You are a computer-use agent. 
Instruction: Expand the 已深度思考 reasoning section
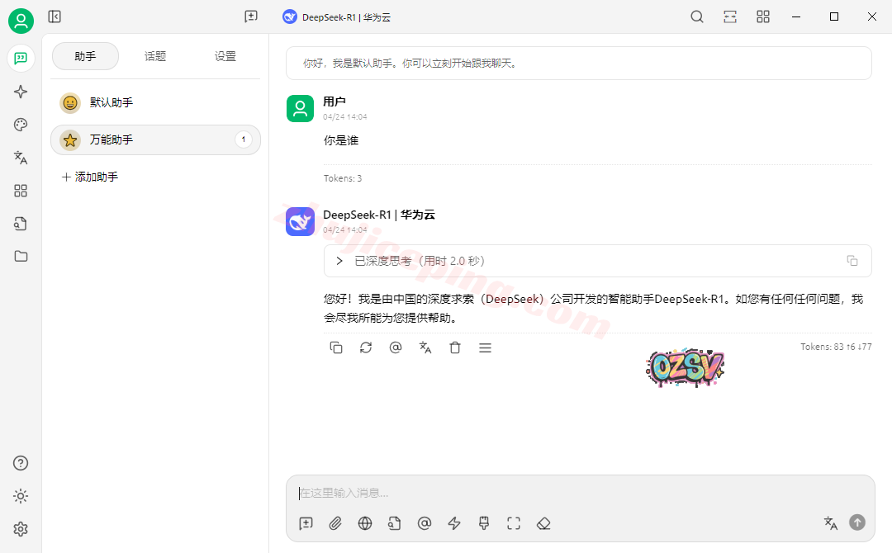pos(339,261)
